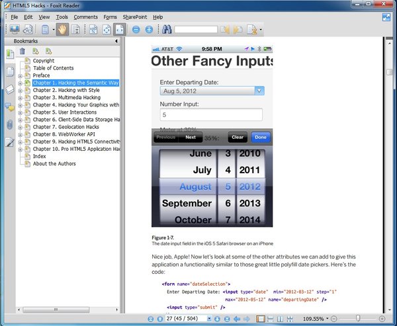The height and width of the screenshot is (326, 397).
Task: Go to last page button in status bar
Action: point(227,319)
